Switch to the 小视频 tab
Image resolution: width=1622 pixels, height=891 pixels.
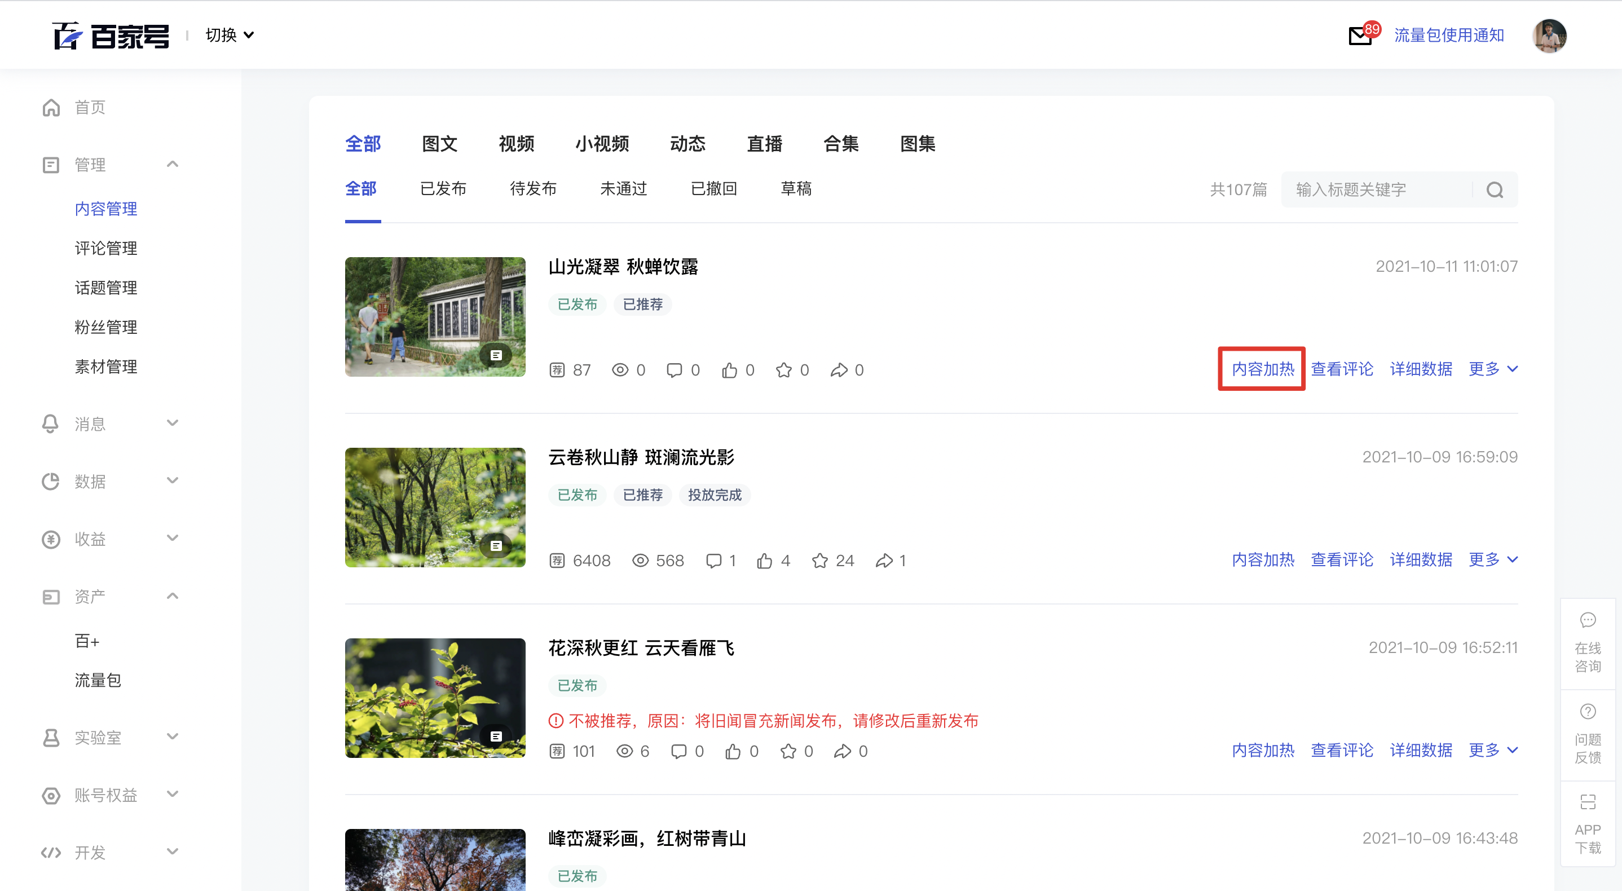point(602,144)
